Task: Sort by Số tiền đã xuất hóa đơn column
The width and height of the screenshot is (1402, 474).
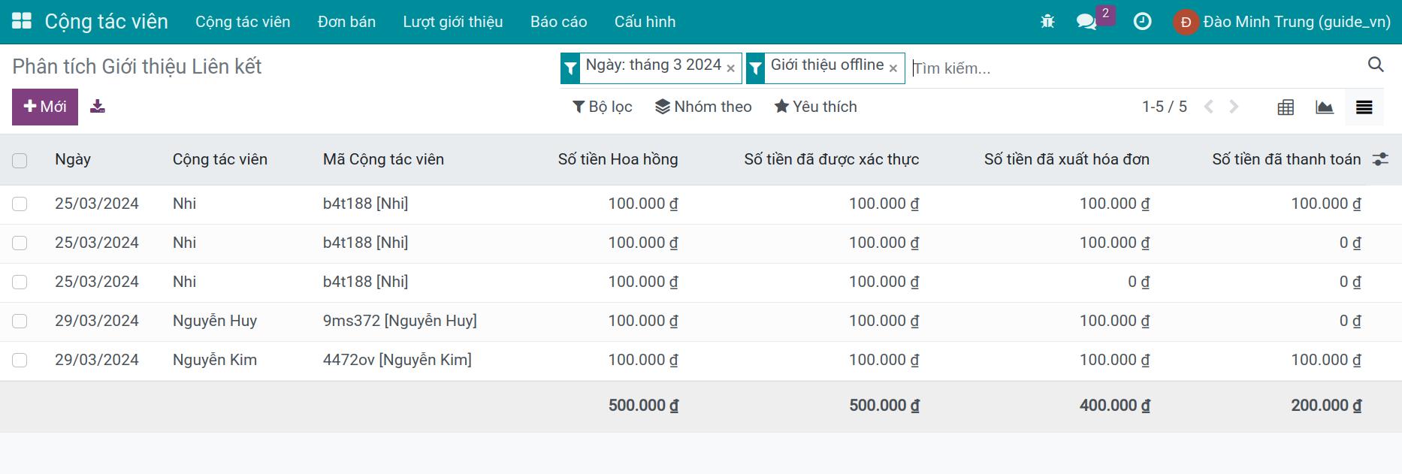Action: 1067,159
